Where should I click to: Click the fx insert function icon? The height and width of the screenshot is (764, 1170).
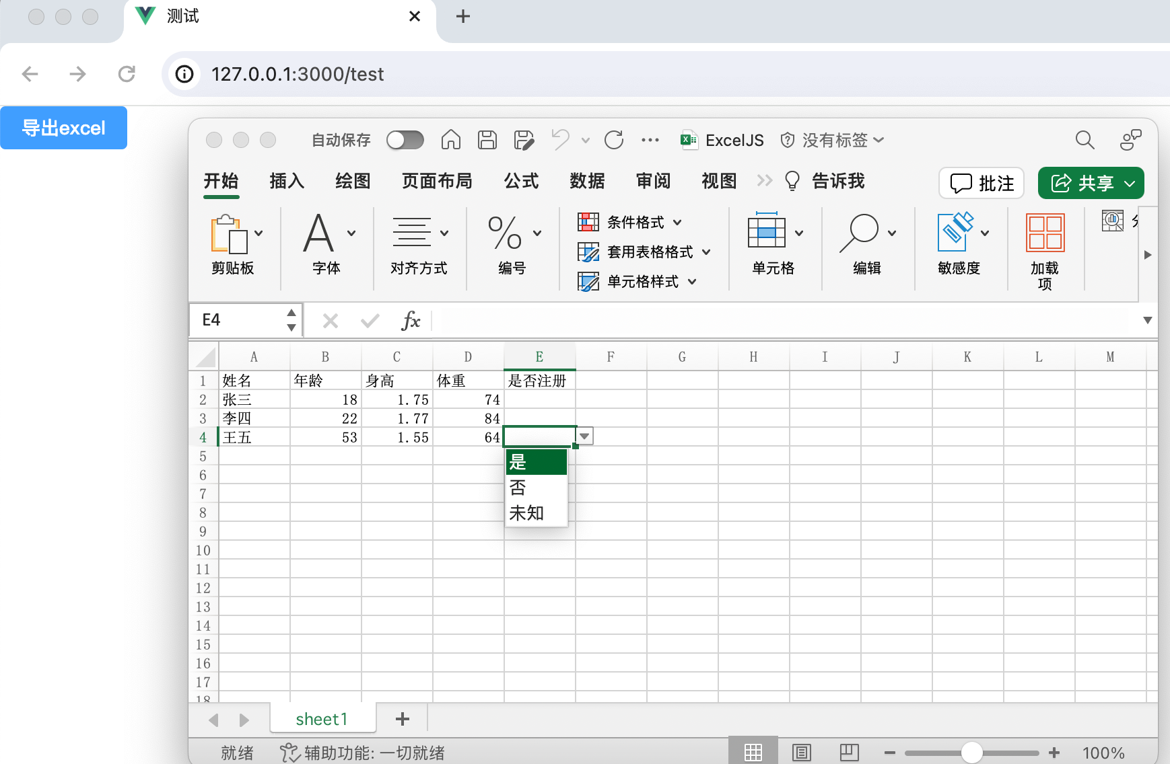tap(411, 321)
